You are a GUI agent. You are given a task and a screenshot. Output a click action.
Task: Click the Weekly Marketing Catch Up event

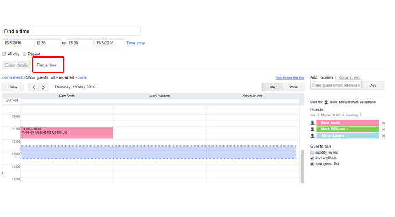[67, 133]
